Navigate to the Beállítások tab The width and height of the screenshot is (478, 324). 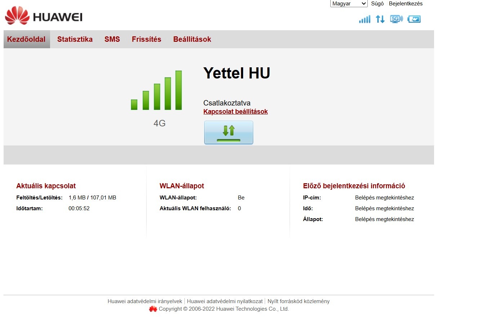pyautogui.click(x=192, y=39)
